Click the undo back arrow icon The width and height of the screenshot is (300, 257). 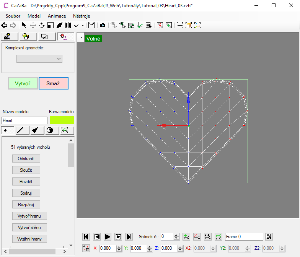5,25
